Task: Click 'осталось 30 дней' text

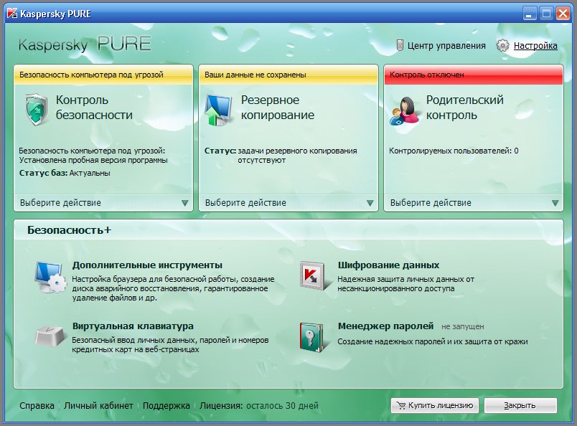Action: click(x=282, y=405)
